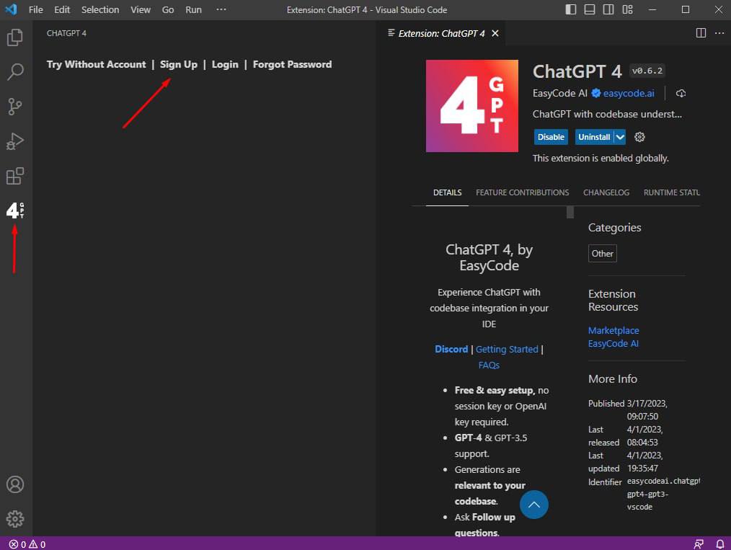This screenshot has height=550, width=731.
Task: Open the Run menu
Action: click(193, 10)
